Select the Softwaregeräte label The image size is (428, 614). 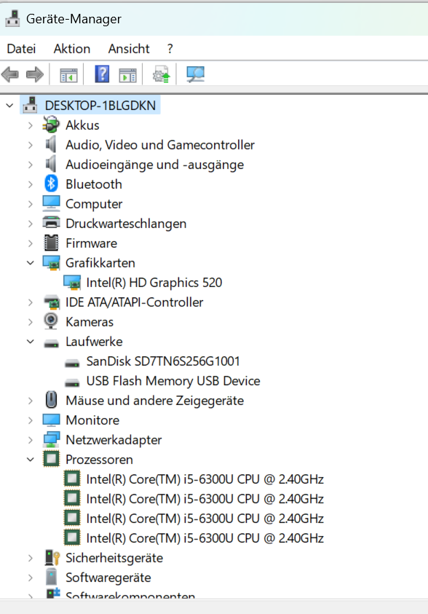tap(108, 578)
